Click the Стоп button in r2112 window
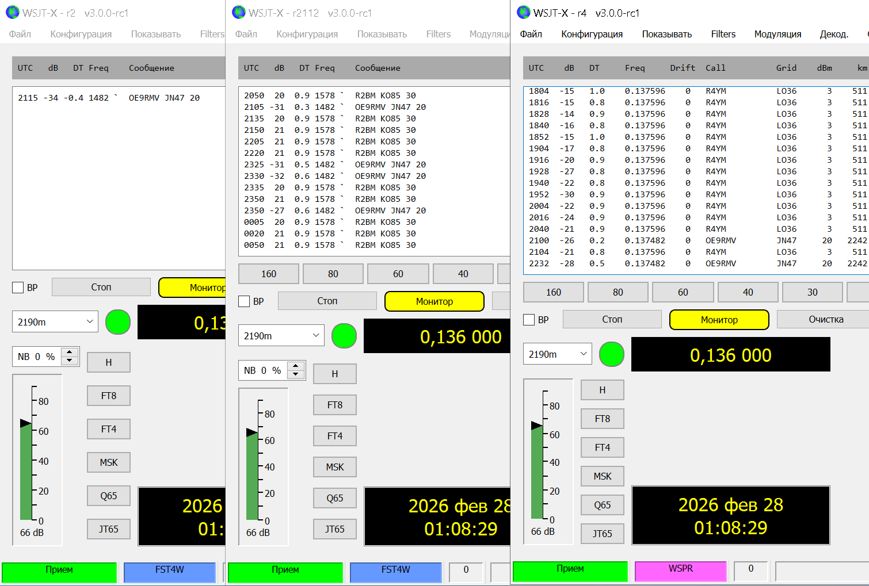Screen dimensions: 869x586 pos(327,301)
